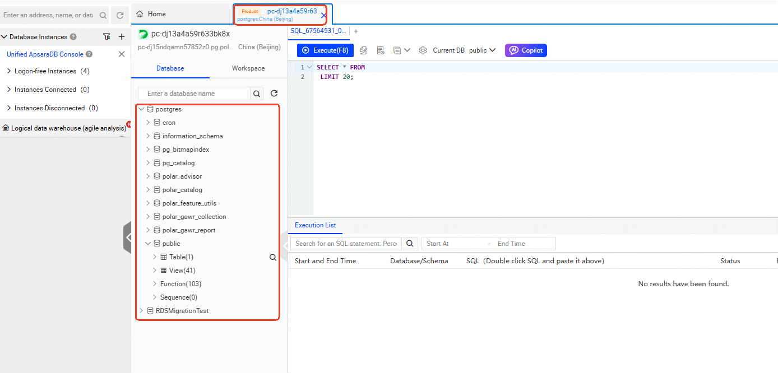Select the SQL_67564531 console tab
This screenshot has height=373, width=778.
click(318, 31)
